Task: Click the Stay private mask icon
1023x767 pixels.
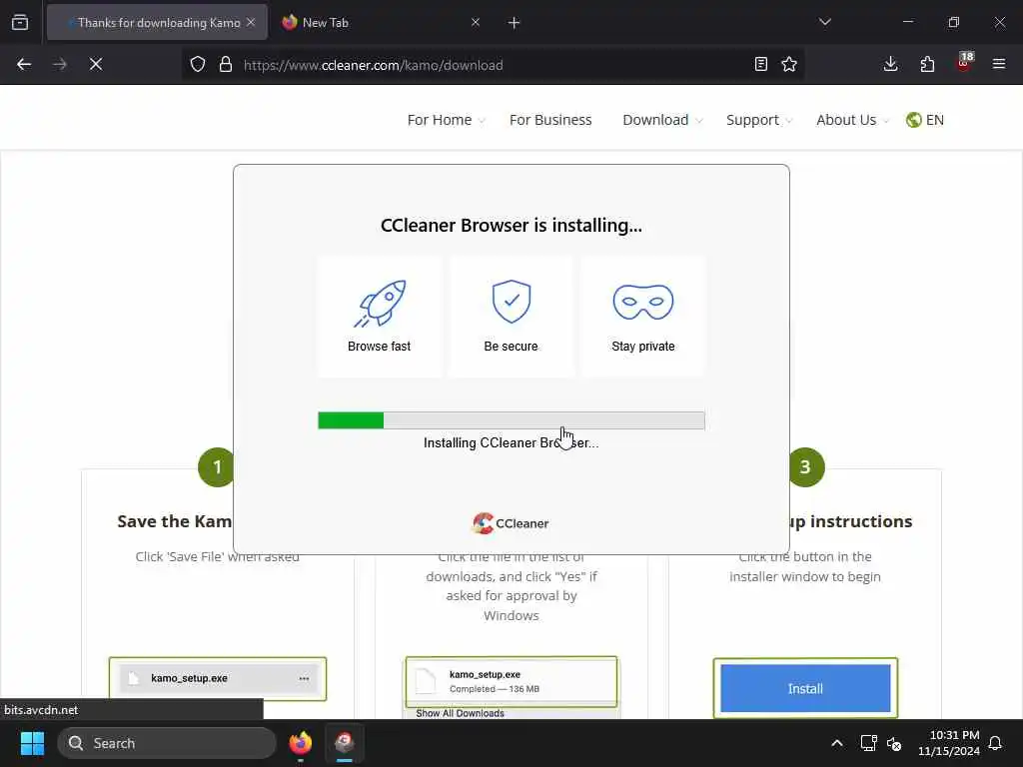Action: [x=643, y=302]
